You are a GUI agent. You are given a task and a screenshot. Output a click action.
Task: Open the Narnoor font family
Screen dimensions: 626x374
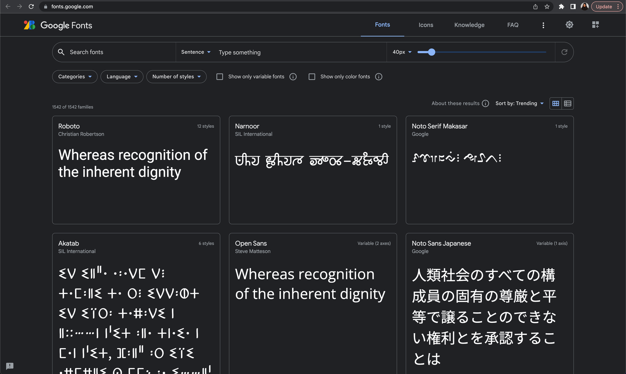313,170
